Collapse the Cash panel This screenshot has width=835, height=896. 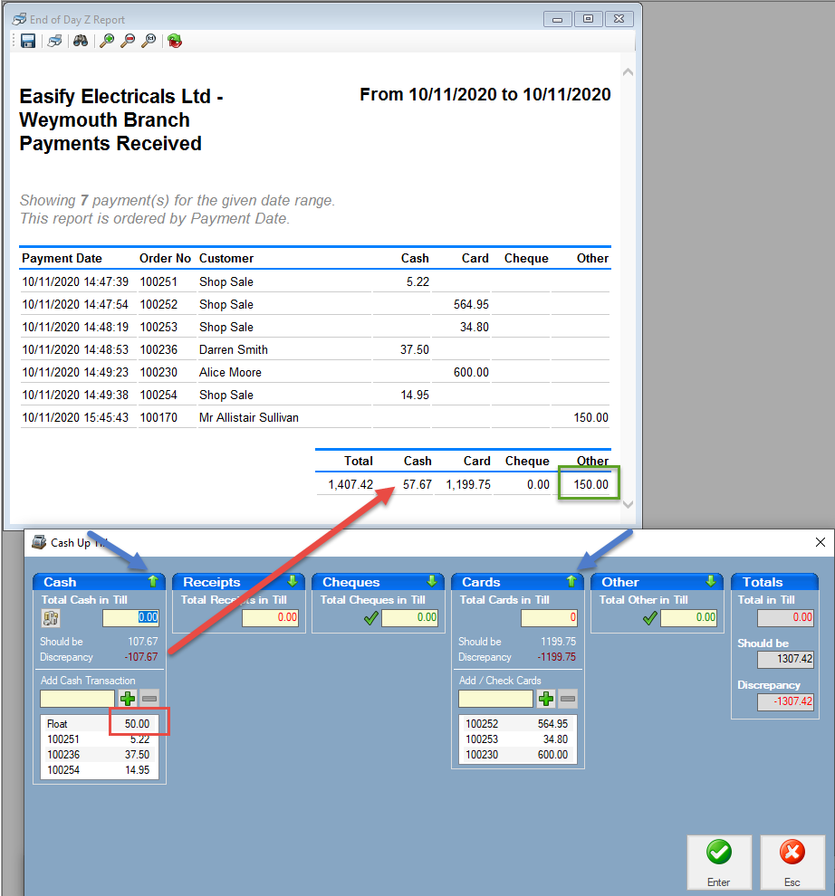click(x=153, y=581)
